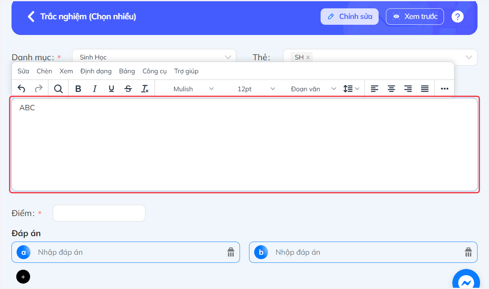Delete answer b with trash icon
Screen dimensions: 489x289
coord(469,252)
